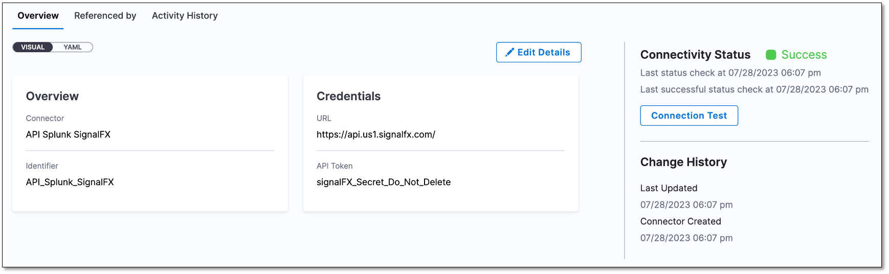Click the Connector Created timestamp
Image resolution: width=889 pixels, height=274 pixels.
tap(686, 238)
